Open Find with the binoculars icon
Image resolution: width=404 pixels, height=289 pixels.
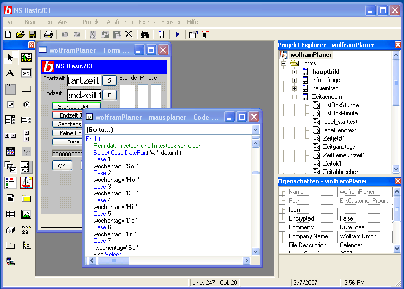145,34
